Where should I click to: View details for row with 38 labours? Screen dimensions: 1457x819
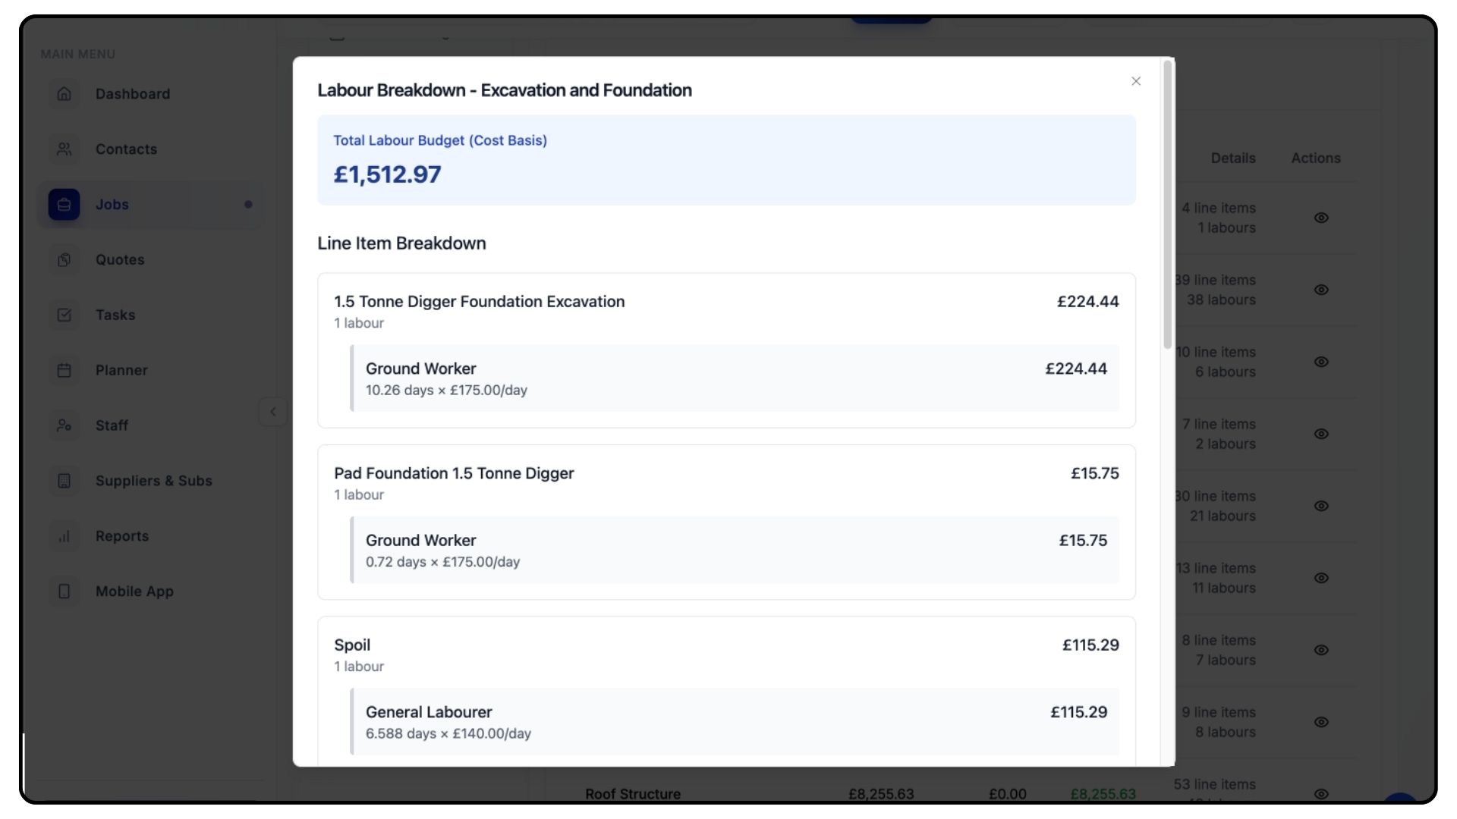click(x=1321, y=290)
